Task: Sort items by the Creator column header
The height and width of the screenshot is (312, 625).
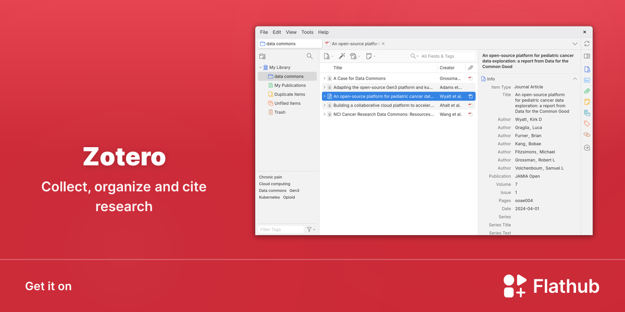Action: coord(451,68)
